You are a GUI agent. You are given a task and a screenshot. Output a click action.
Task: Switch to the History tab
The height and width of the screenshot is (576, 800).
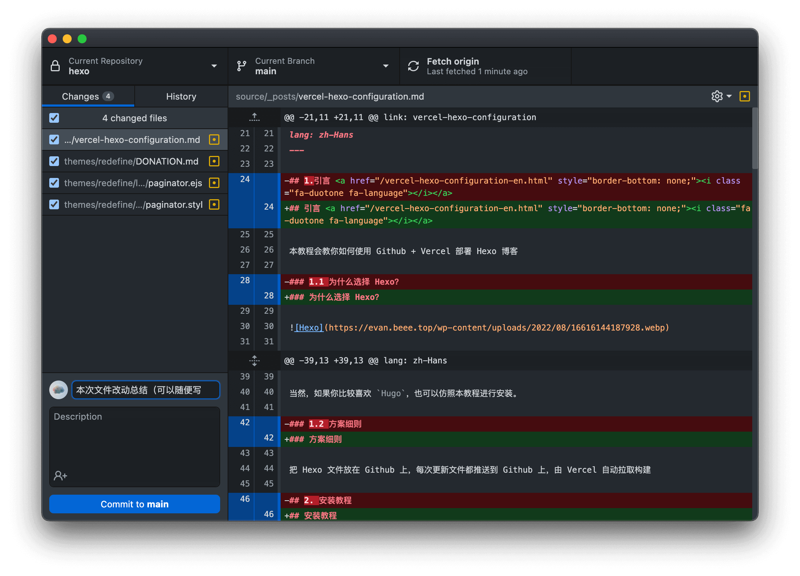(x=181, y=96)
